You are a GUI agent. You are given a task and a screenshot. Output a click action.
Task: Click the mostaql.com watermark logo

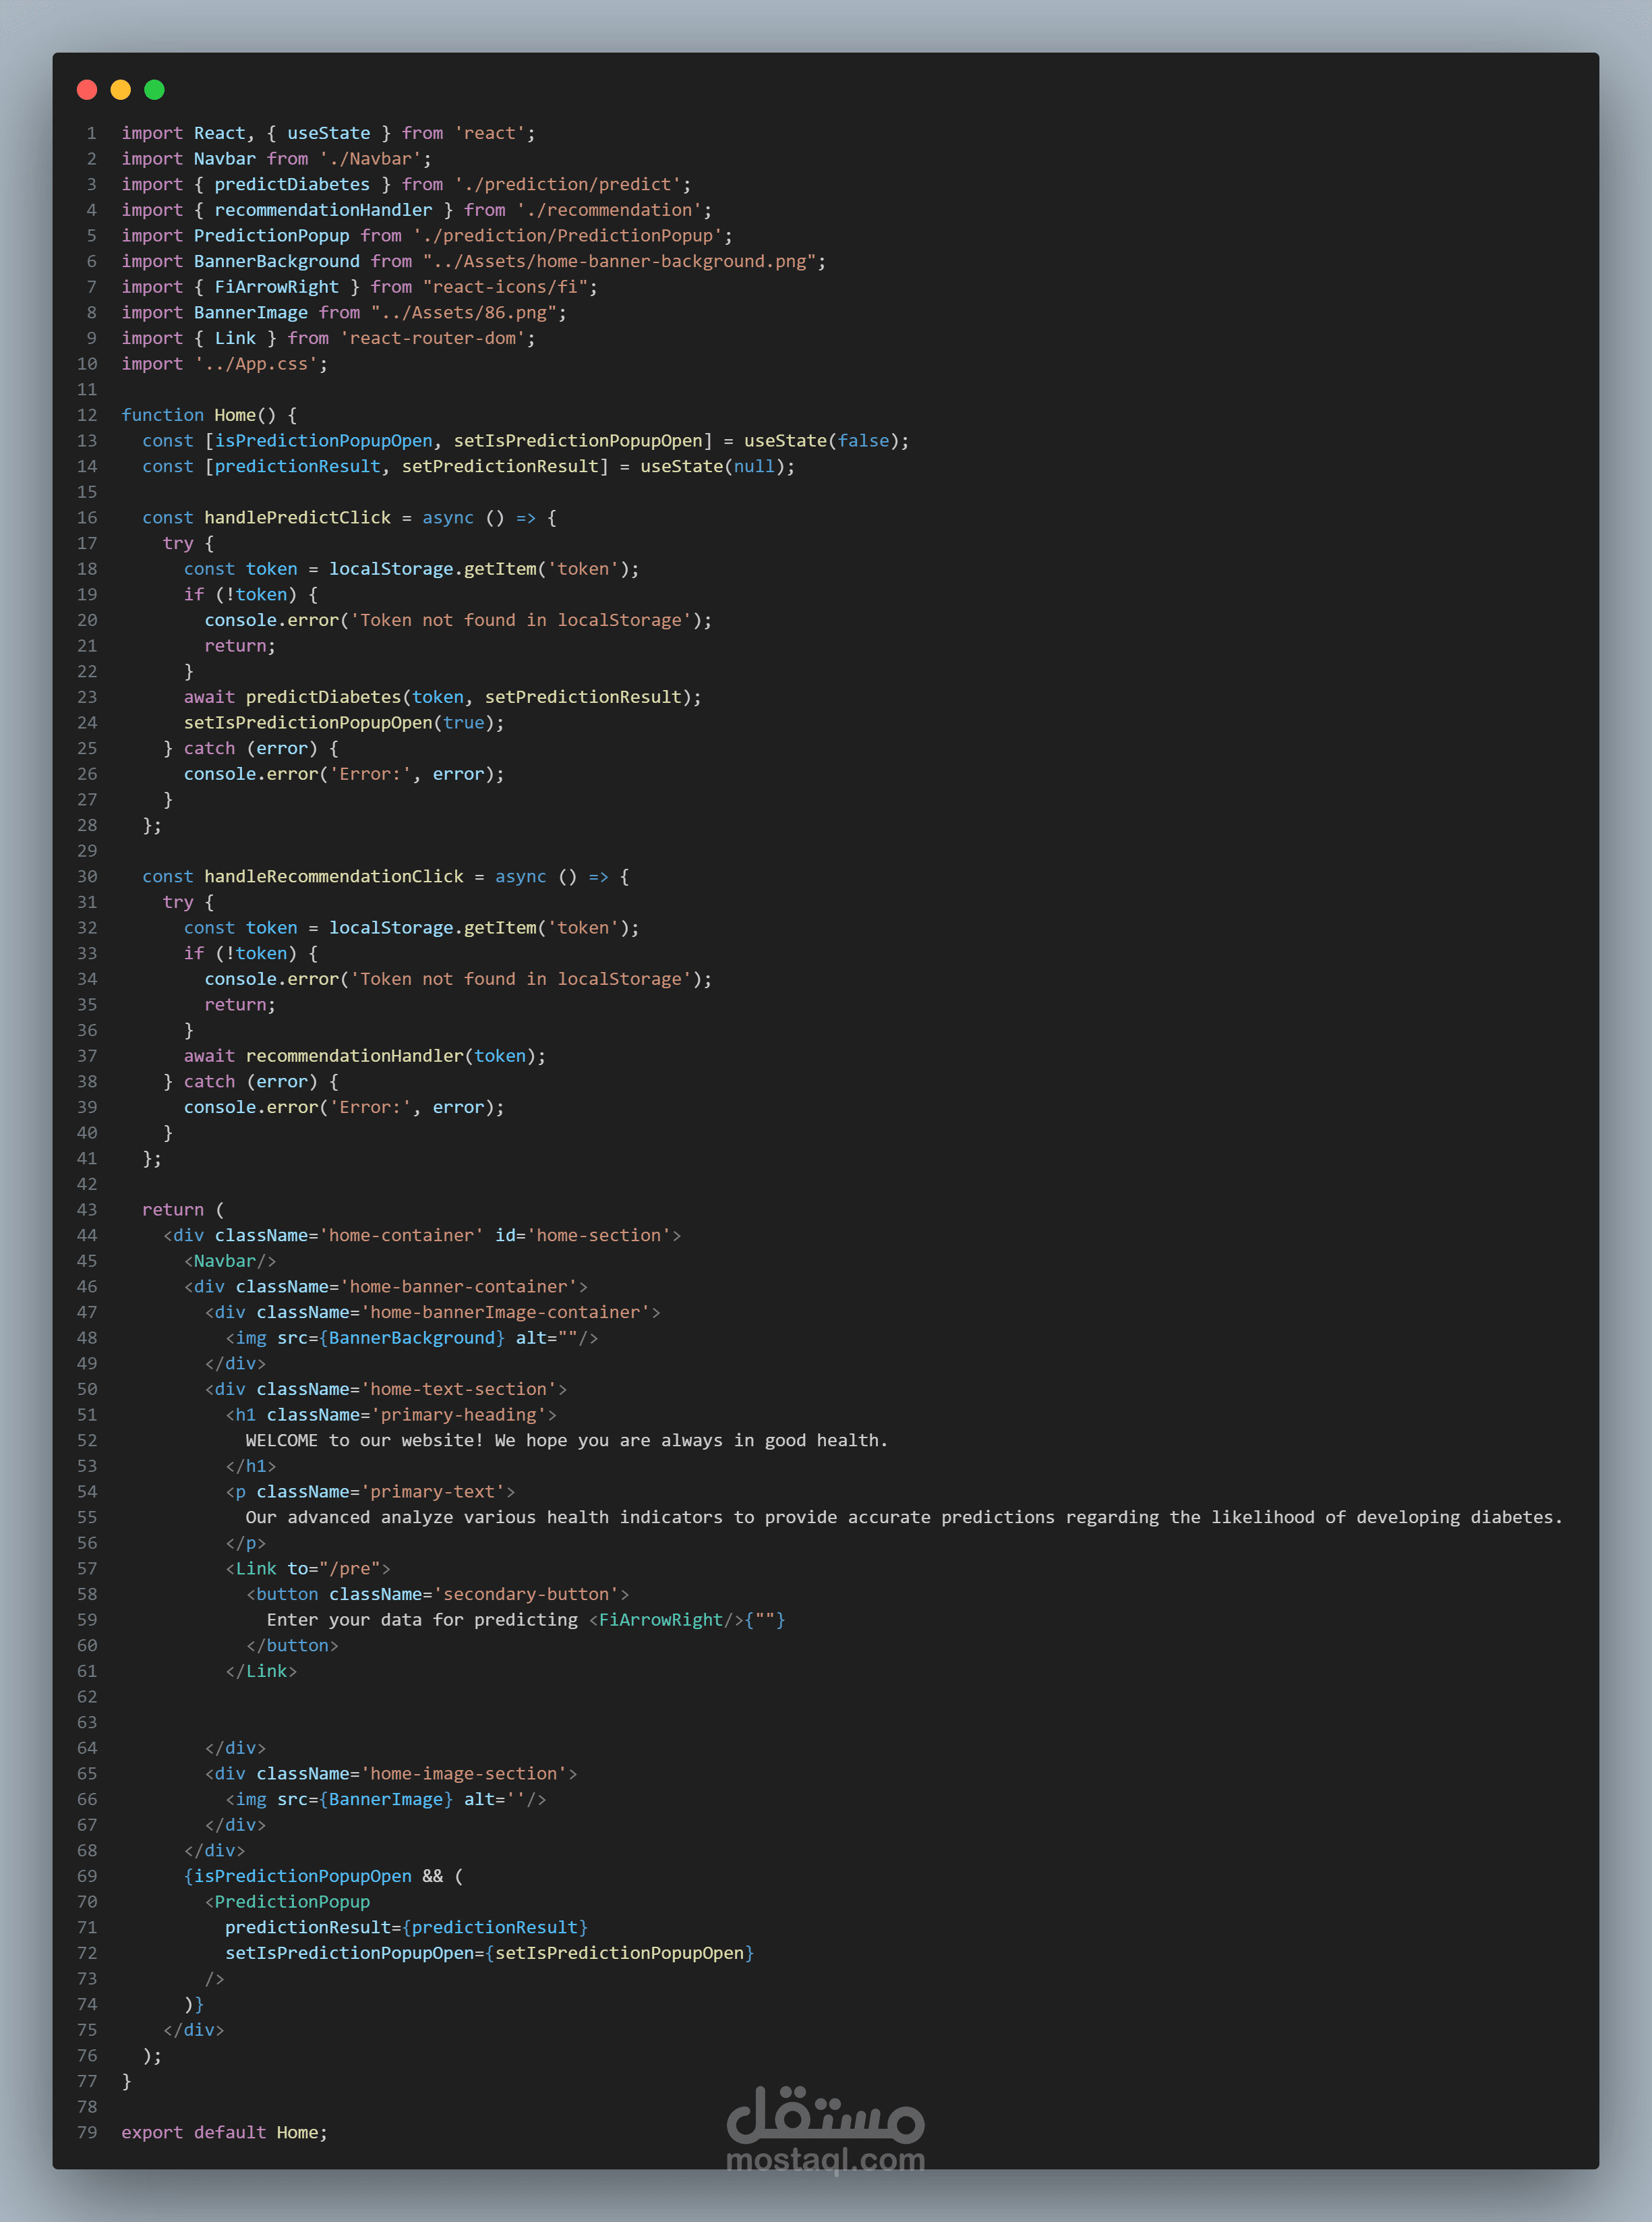[825, 2127]
